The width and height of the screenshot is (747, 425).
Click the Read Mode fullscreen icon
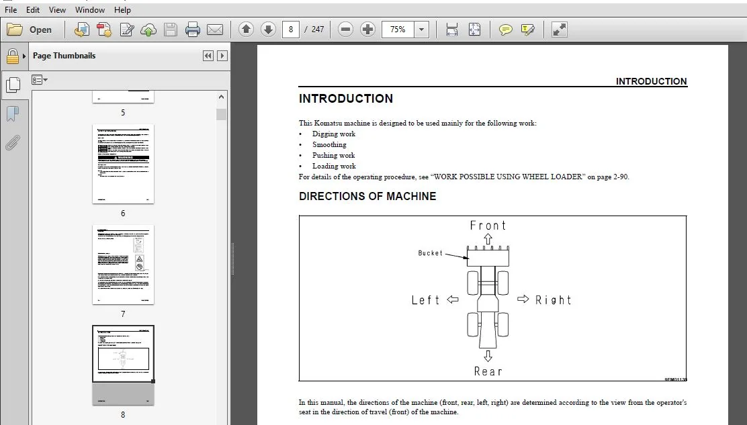tap(560, 30)
